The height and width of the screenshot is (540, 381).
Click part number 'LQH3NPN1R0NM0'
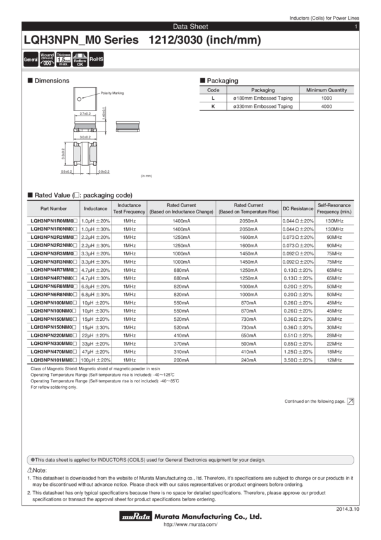tap(54, 229)
